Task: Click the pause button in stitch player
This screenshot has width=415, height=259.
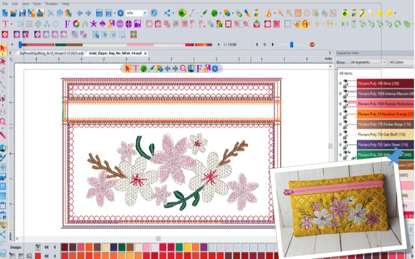Action: click(x=265, y=45)
